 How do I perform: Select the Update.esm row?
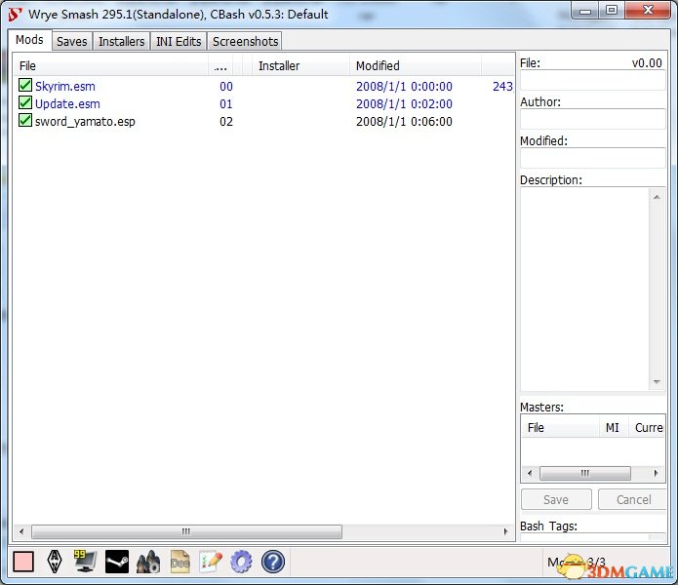click(x=263, y=103)
